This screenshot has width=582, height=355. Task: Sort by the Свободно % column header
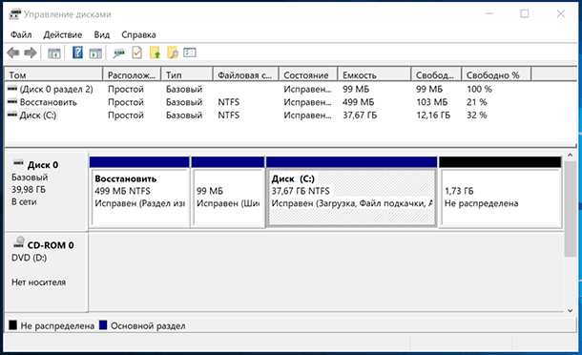click(496, 74)
